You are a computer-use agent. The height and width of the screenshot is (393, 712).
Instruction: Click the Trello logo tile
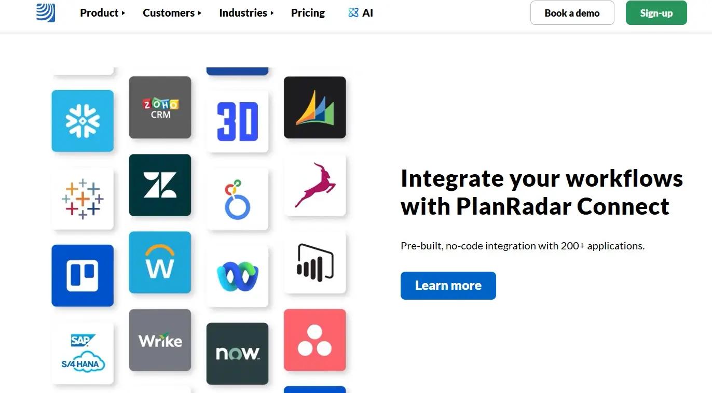coord(83,276)
